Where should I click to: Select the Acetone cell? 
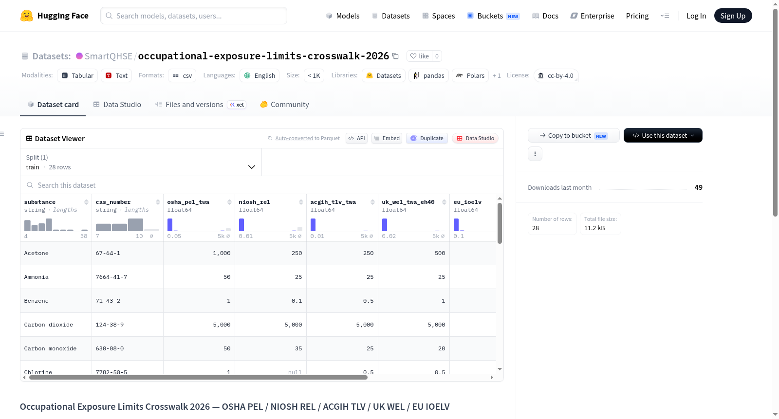pyautogui.click(x=56, y=253)
